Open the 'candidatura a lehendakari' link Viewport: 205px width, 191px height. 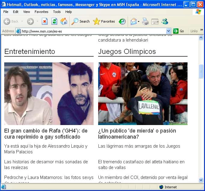(123, 40)
